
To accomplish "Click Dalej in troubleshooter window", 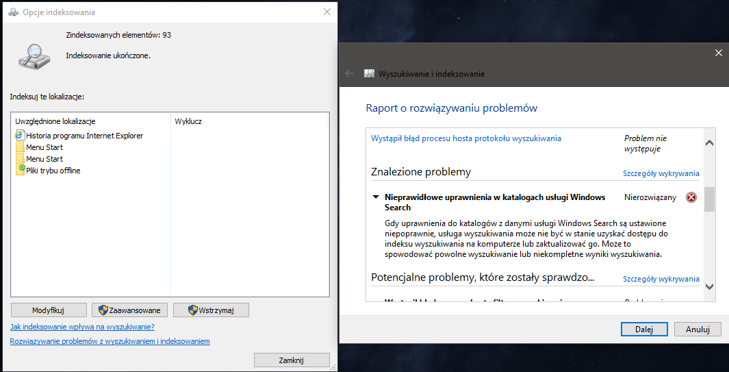I will [644, 329].
